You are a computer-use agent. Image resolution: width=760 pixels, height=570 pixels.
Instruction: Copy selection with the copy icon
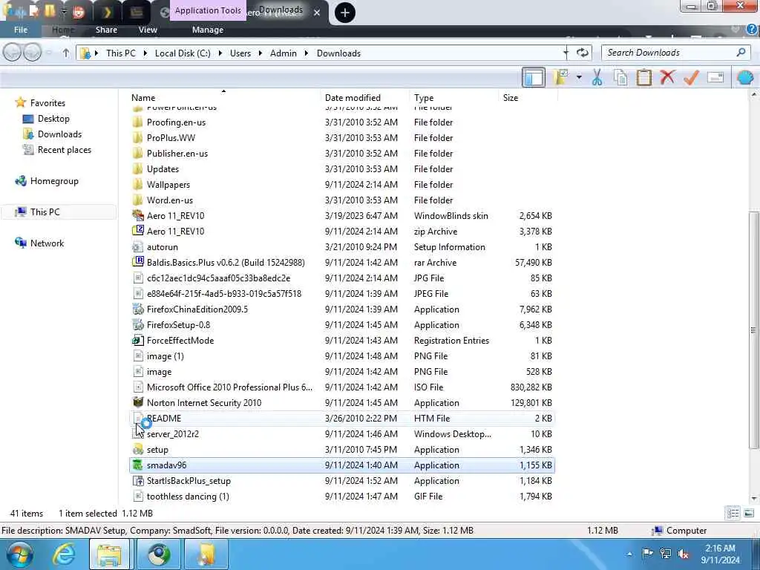point(620,77)
